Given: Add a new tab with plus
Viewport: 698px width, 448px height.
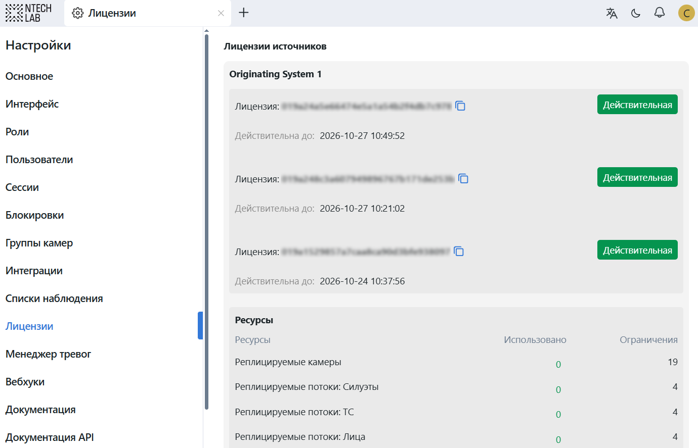Looking at the screenshot, I should 244,13.
